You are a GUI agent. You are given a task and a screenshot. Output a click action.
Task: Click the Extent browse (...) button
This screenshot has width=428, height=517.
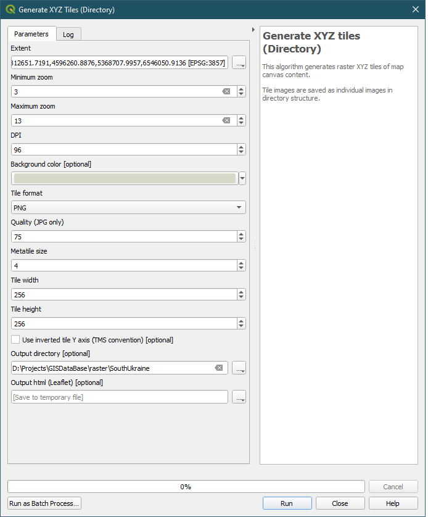[x=239, y=62]
